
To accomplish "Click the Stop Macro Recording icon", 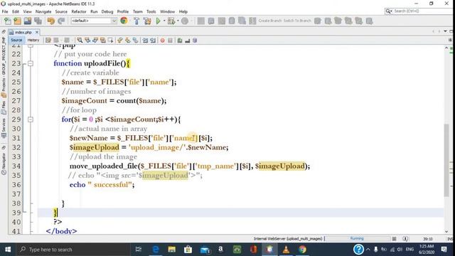I will [171, 41].
